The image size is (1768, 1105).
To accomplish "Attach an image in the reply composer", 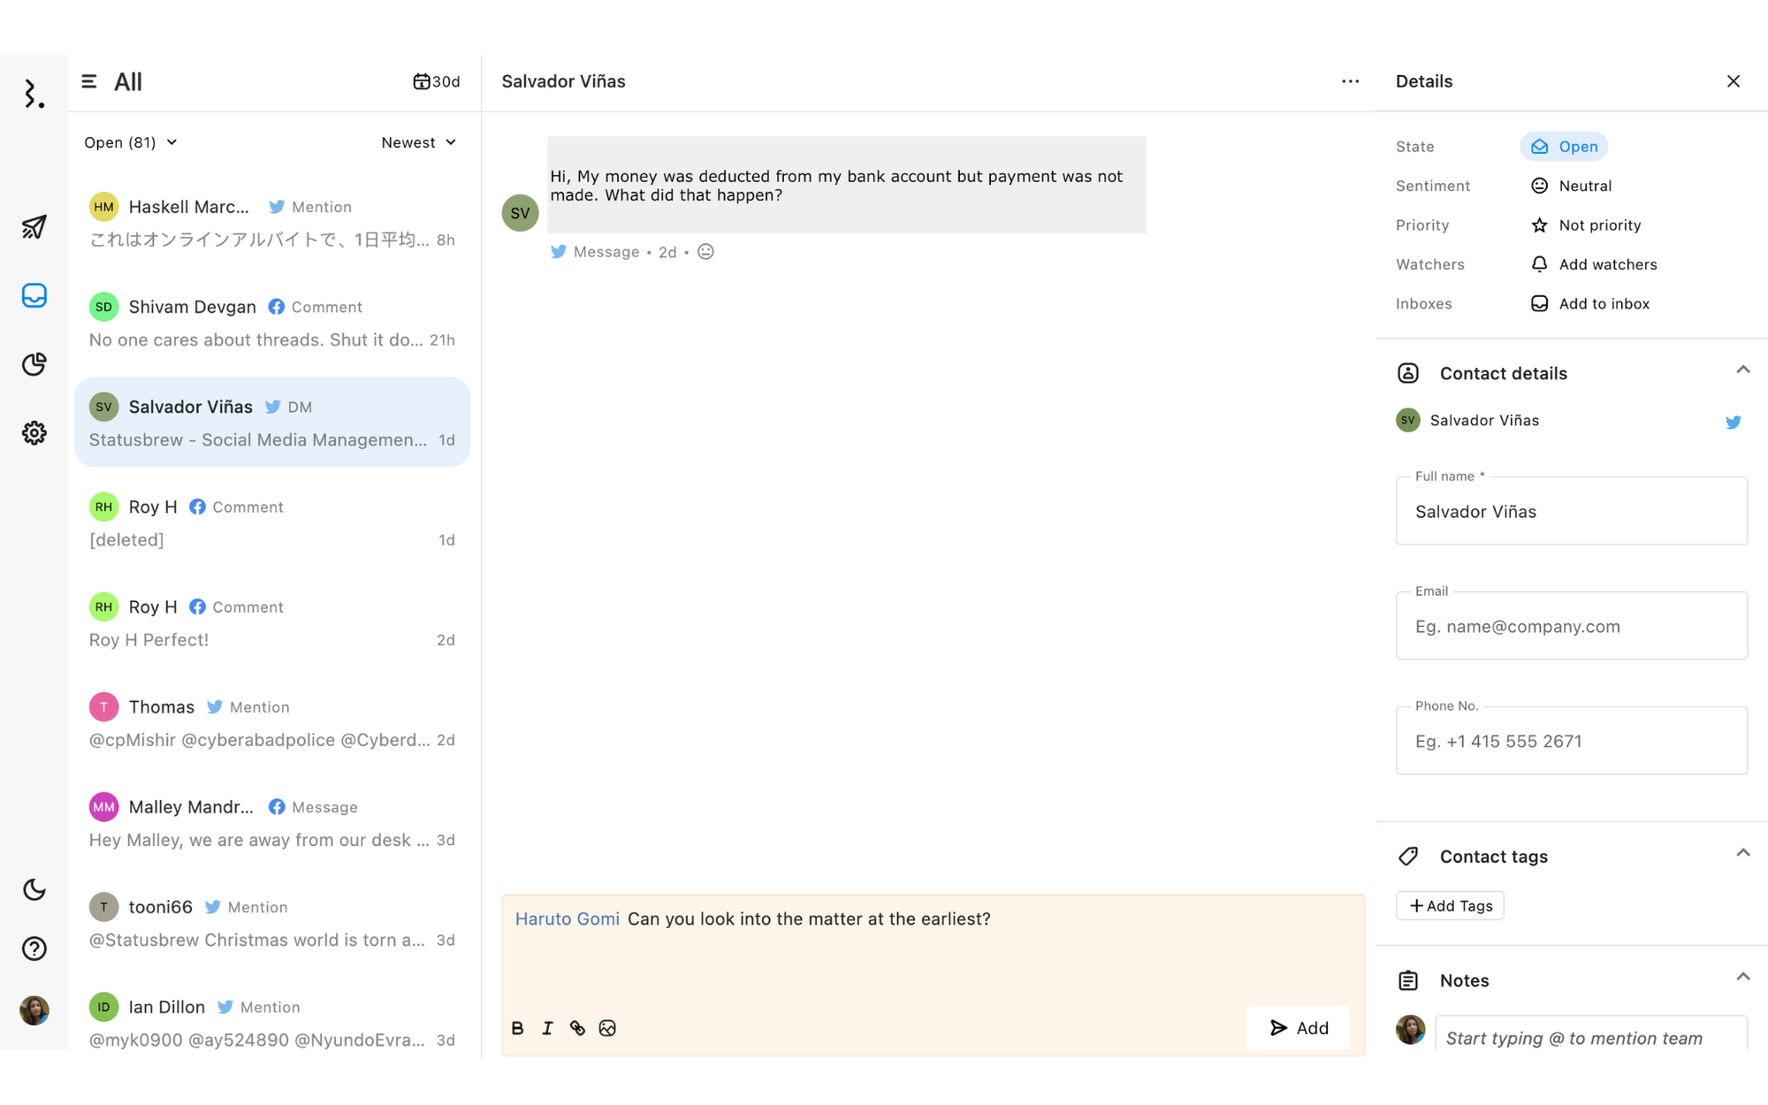I will tap(607, 1028).
